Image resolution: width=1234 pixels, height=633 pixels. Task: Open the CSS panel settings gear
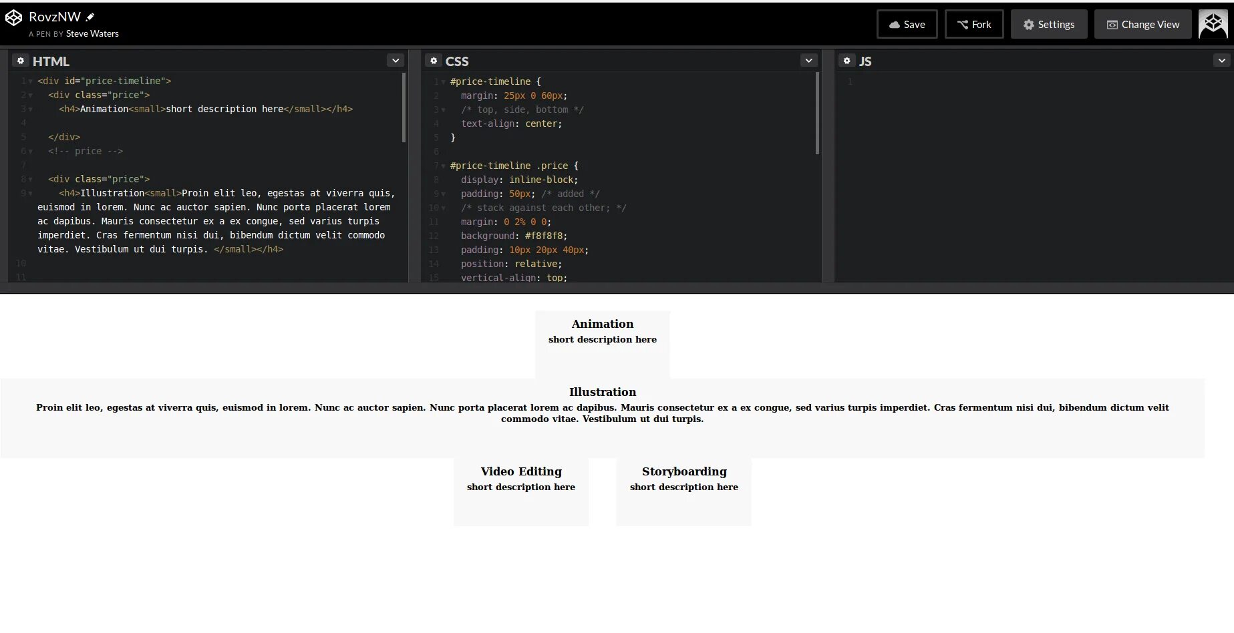tap(434, 61)
